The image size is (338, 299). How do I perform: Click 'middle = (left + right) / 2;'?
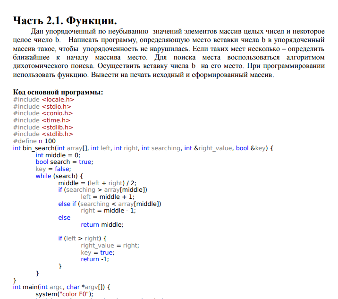point(97,183)
